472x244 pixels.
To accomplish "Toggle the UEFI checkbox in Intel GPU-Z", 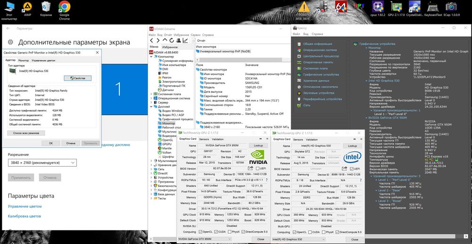I will click(x=352, y=169).
